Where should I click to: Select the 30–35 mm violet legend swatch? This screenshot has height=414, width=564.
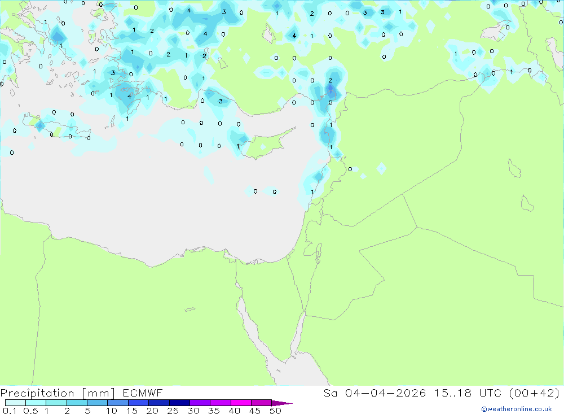click(x=200, y=403)
